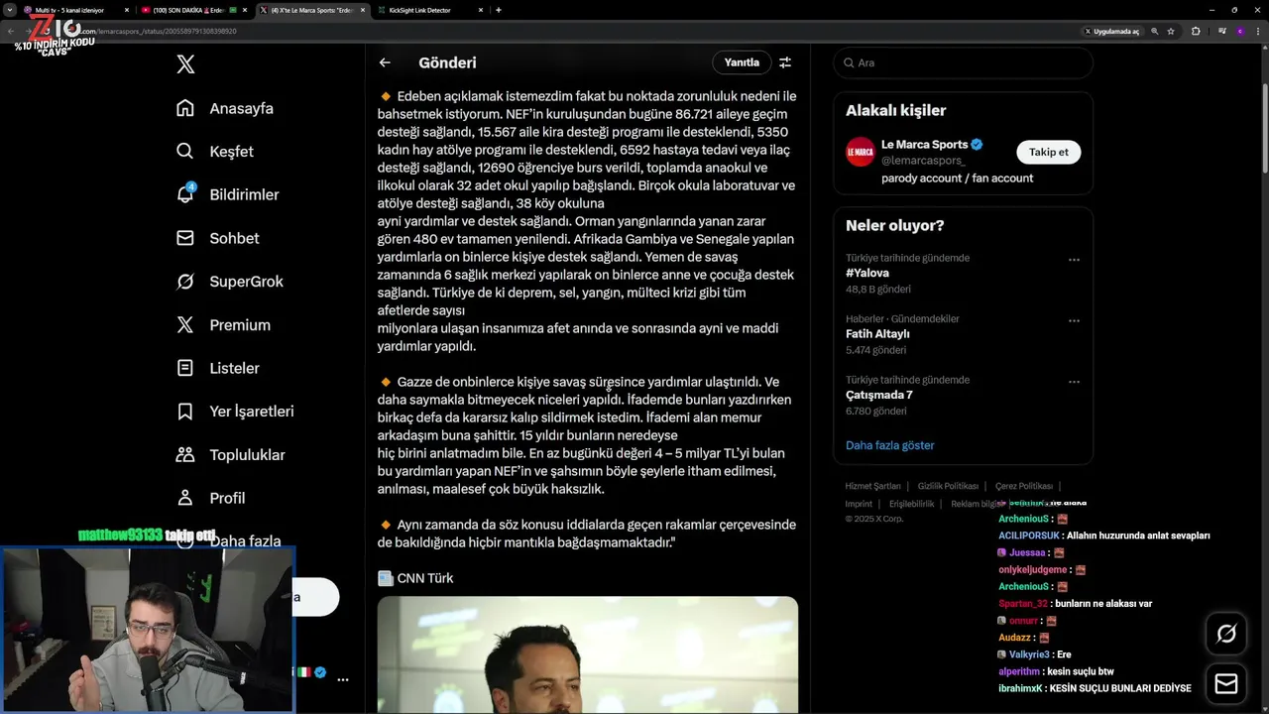Click the Profil person icon
1269x714 pixels.
click(x=185, y=498)
